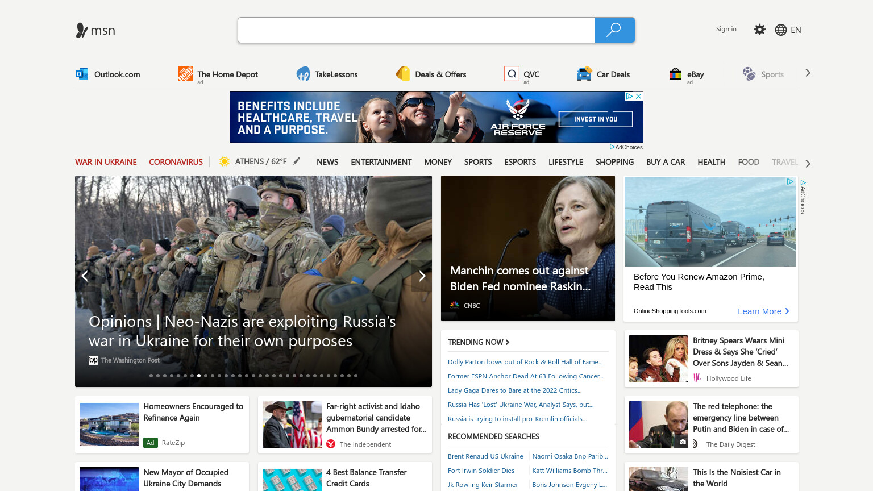Viewport: 873px width, 491px height.
Task: Click The Home Depot icon
Action: tap(185, 73)
